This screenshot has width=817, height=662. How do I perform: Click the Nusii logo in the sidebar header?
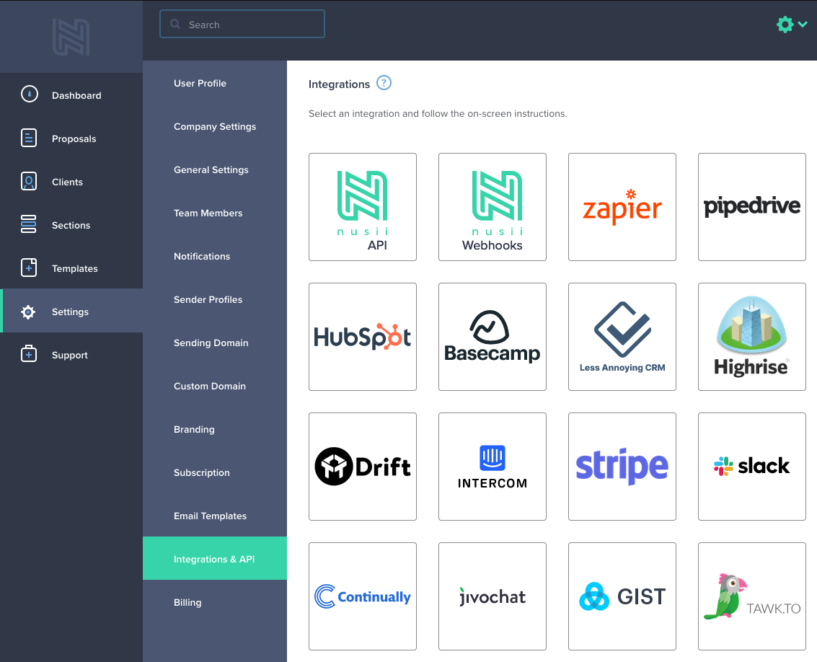(x=71, y=37)
